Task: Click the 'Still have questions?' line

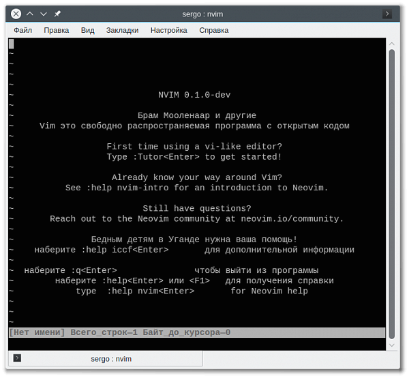Action: click(197, 208)
